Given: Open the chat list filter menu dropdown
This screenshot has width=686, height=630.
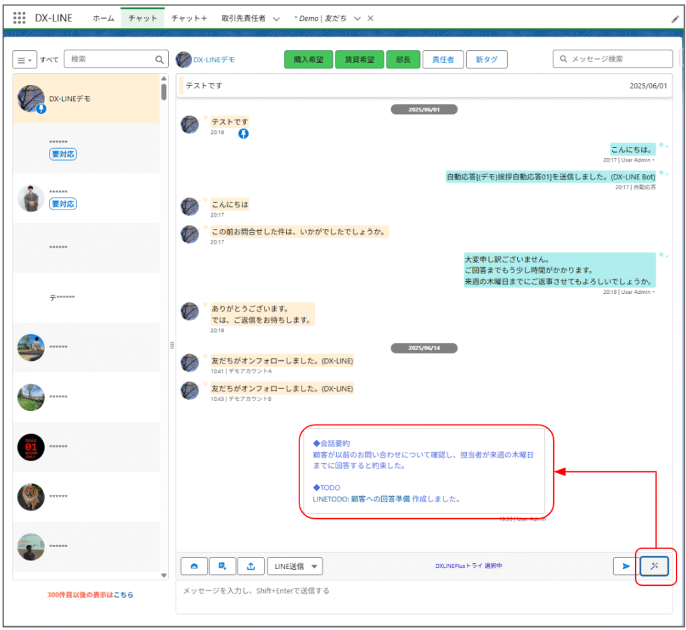Looking at the screenshot, I should (25, 60).
